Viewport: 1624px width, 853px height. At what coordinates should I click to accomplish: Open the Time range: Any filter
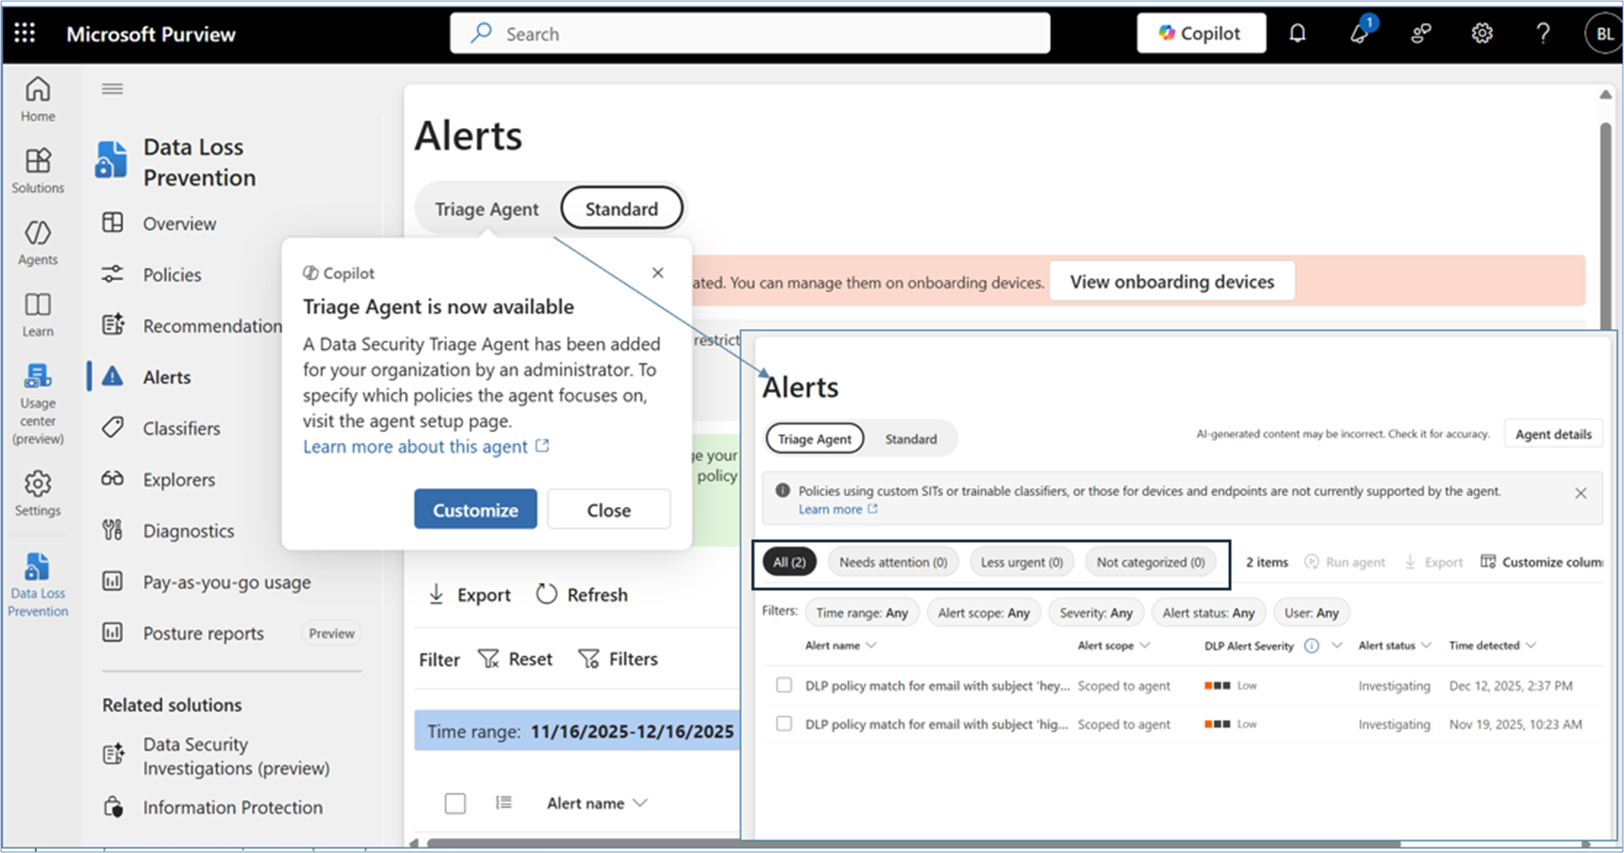point(862,613)
